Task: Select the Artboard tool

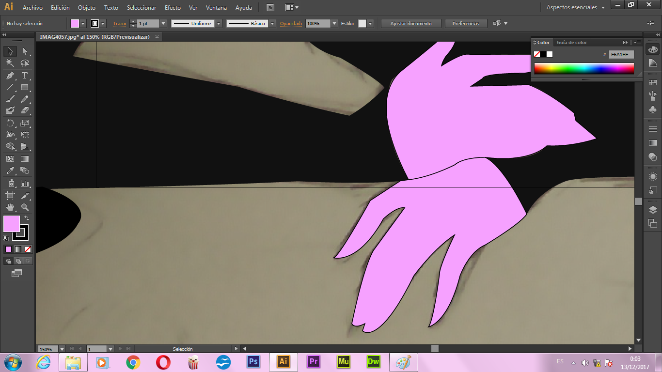Action: 10,196
